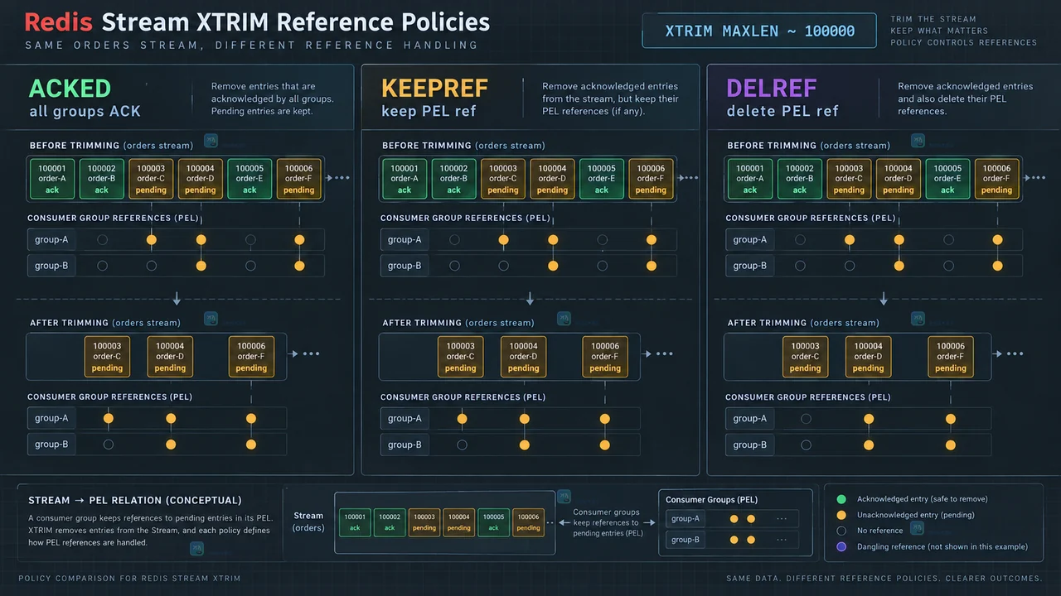The image size is (1061, 596).
Task: Click the 'delete PEL ref' subtitle
Action: 782,112
